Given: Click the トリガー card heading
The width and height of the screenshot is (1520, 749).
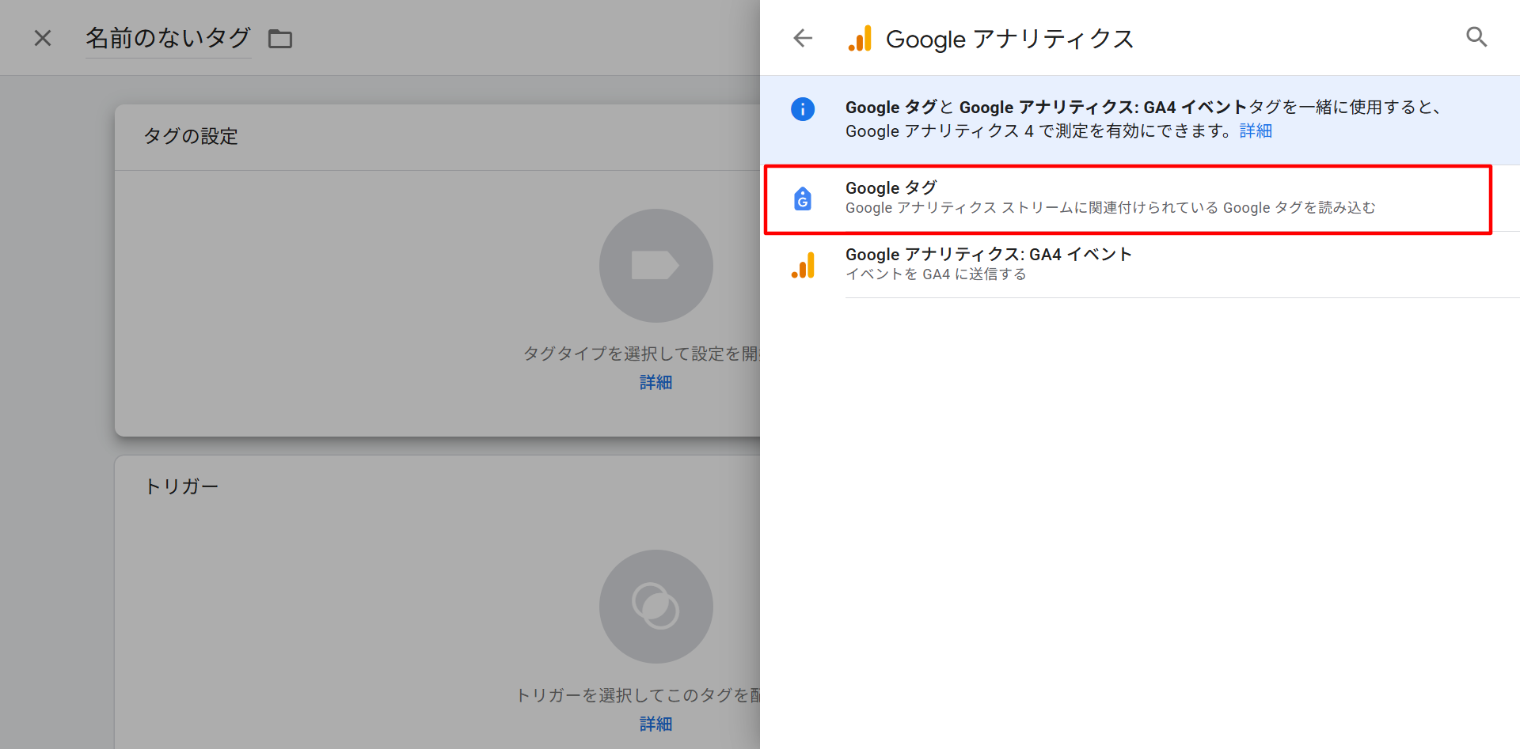Looking at the screenshot, I should (x=181, y=486).
